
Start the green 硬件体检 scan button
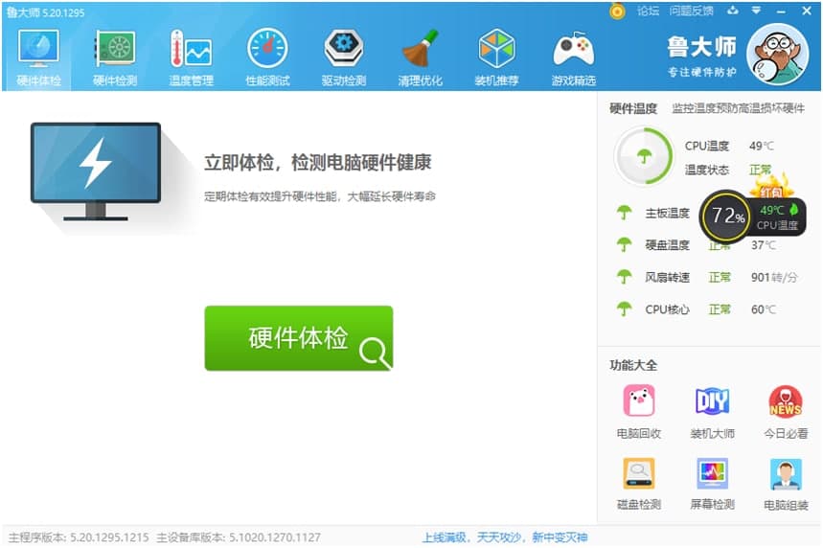click(299, 338)
